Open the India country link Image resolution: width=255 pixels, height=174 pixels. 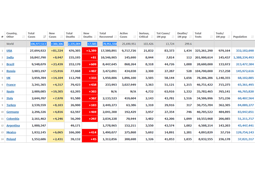click(x=10, y=57)
